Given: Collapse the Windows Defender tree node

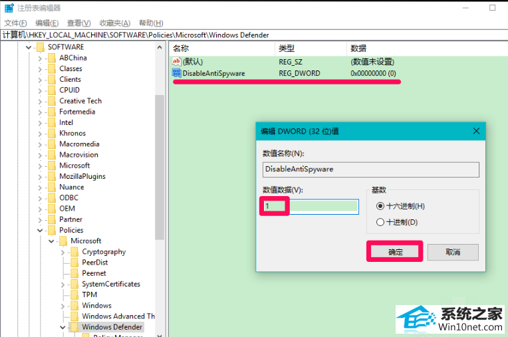Looking at the screenshot, I should pos(63,327).
